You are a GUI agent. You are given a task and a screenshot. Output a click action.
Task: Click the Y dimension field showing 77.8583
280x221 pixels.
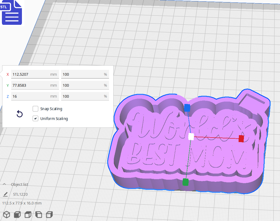[x=35, y=85]
